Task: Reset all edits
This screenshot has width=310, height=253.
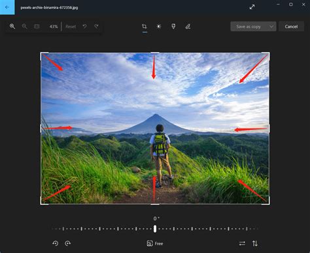Action: (71, 27)
